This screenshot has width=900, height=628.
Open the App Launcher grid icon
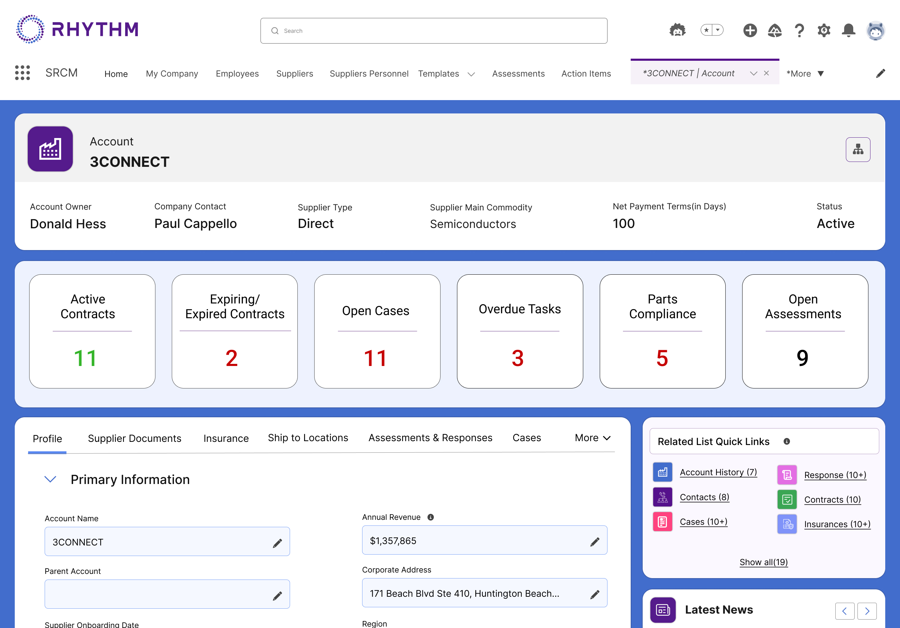click(22, 73)
